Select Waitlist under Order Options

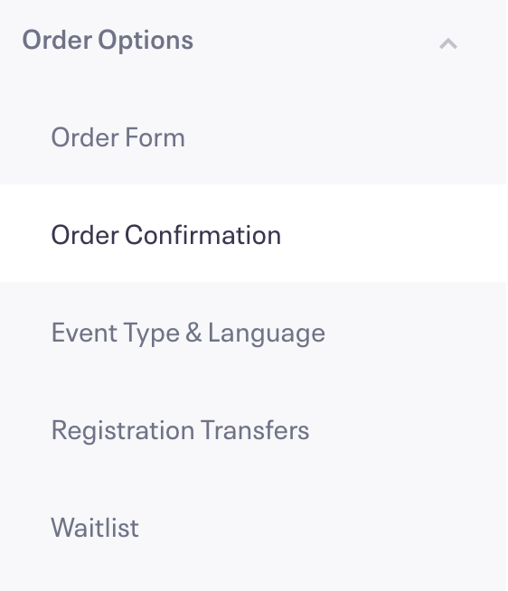pos(253,525)
